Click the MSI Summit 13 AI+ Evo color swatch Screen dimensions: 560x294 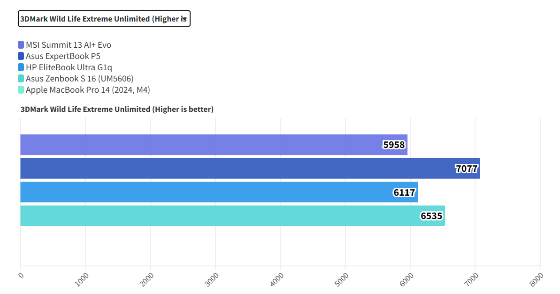(21, 45)
